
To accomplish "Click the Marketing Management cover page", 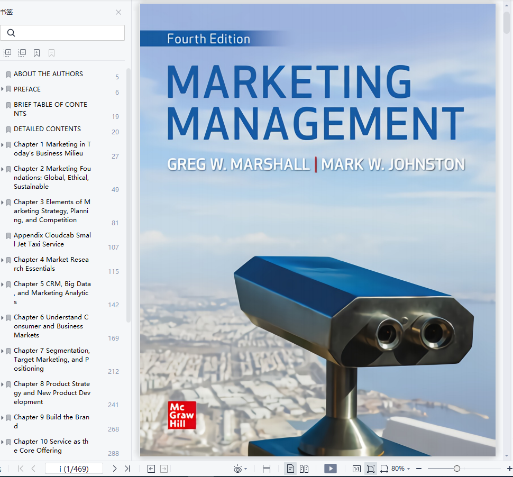I will 318,230.
